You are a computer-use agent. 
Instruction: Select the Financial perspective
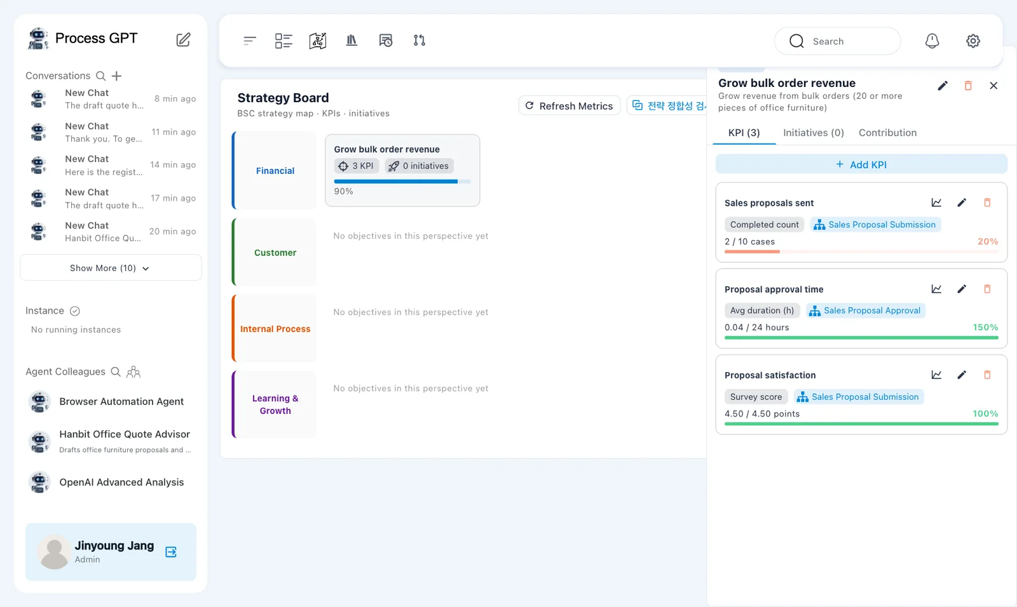(x=275, y=171)
